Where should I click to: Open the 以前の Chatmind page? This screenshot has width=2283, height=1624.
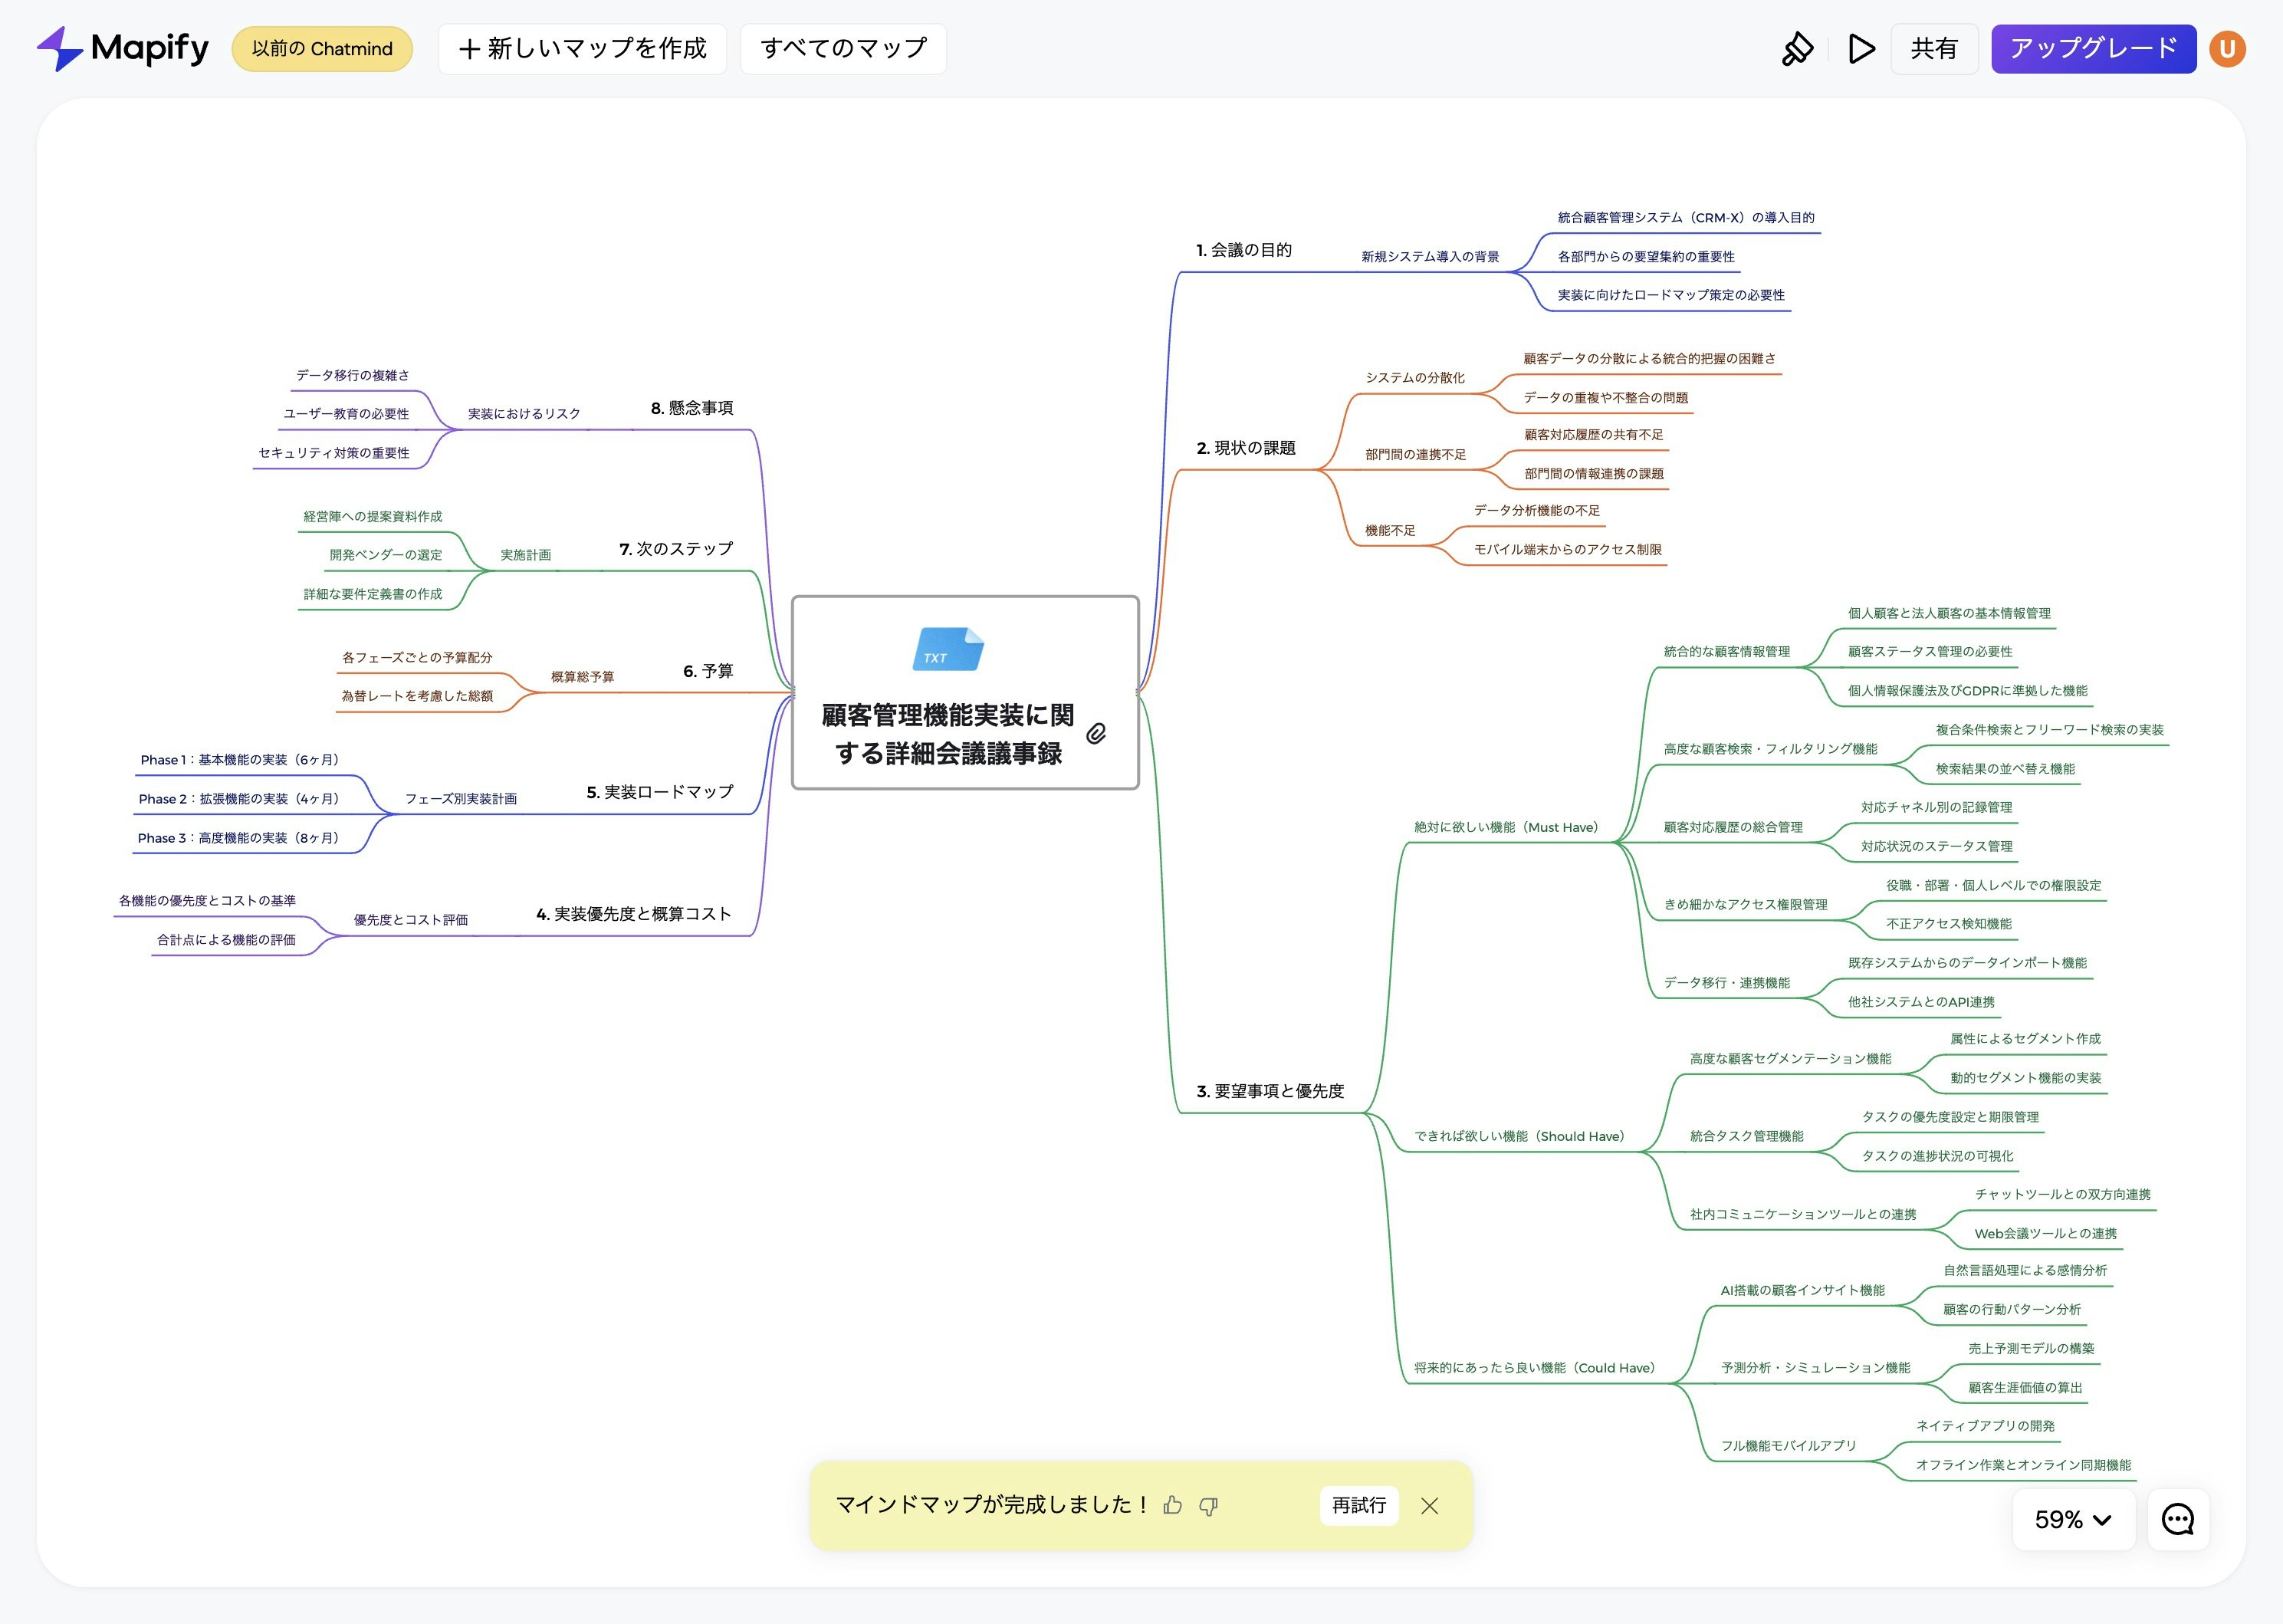point(322,48)
